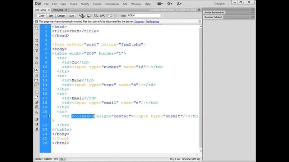Open the Format menu
The width and height of the screenshot is (289, 162).
97,4
